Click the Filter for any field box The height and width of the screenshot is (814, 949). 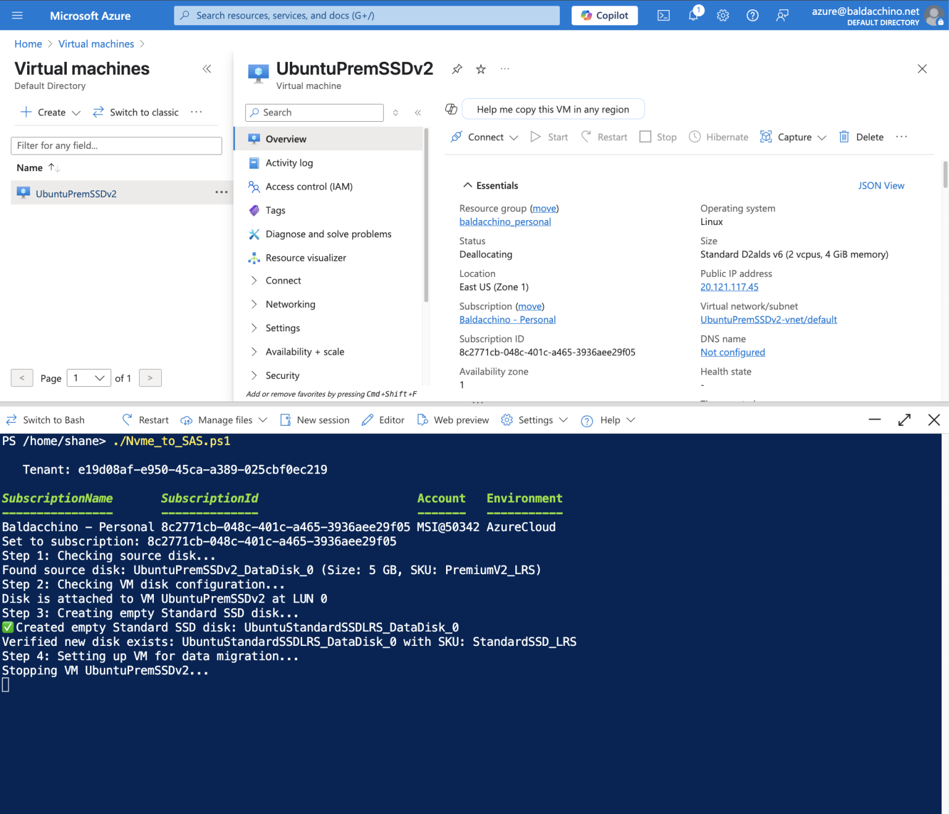tap(116, 146)
